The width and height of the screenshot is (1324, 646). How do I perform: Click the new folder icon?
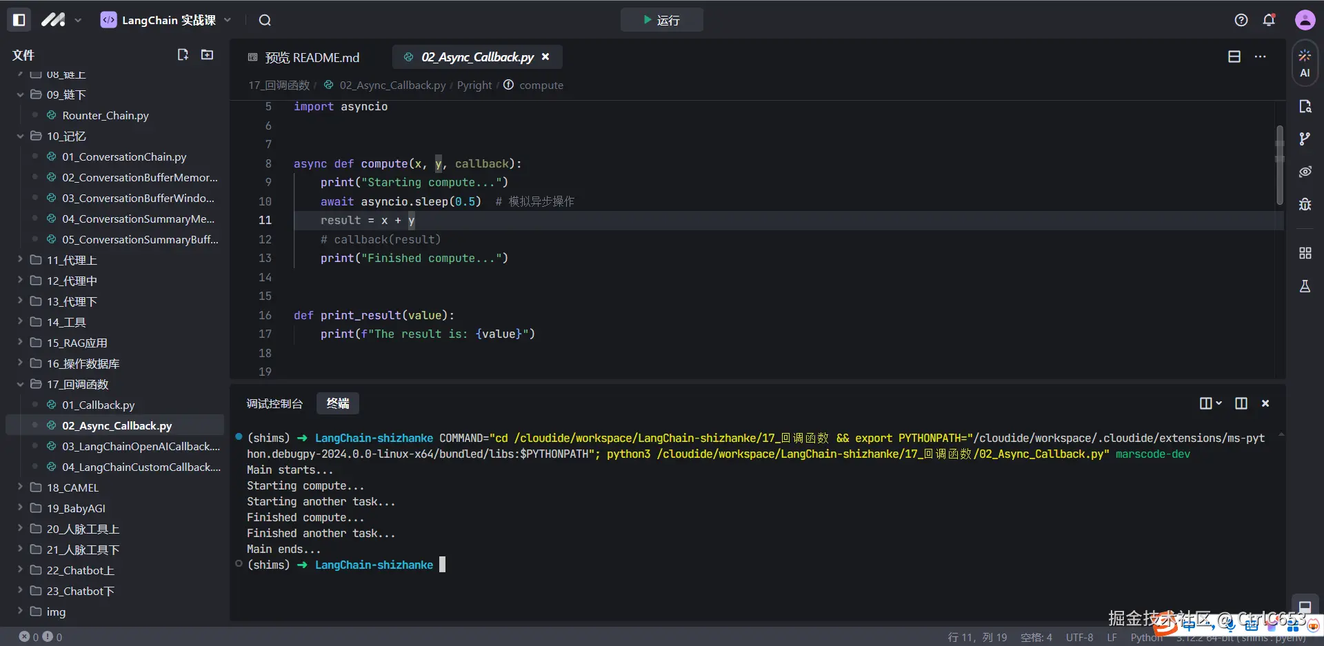click(207, 54)
